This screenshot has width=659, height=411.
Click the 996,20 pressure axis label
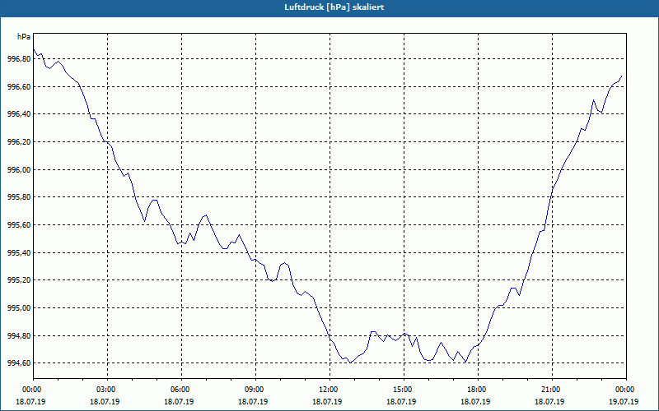[x=19, y=141]
